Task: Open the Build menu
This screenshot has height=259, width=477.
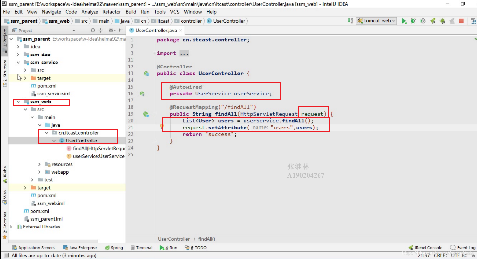Action: click(x=131, y=12)
